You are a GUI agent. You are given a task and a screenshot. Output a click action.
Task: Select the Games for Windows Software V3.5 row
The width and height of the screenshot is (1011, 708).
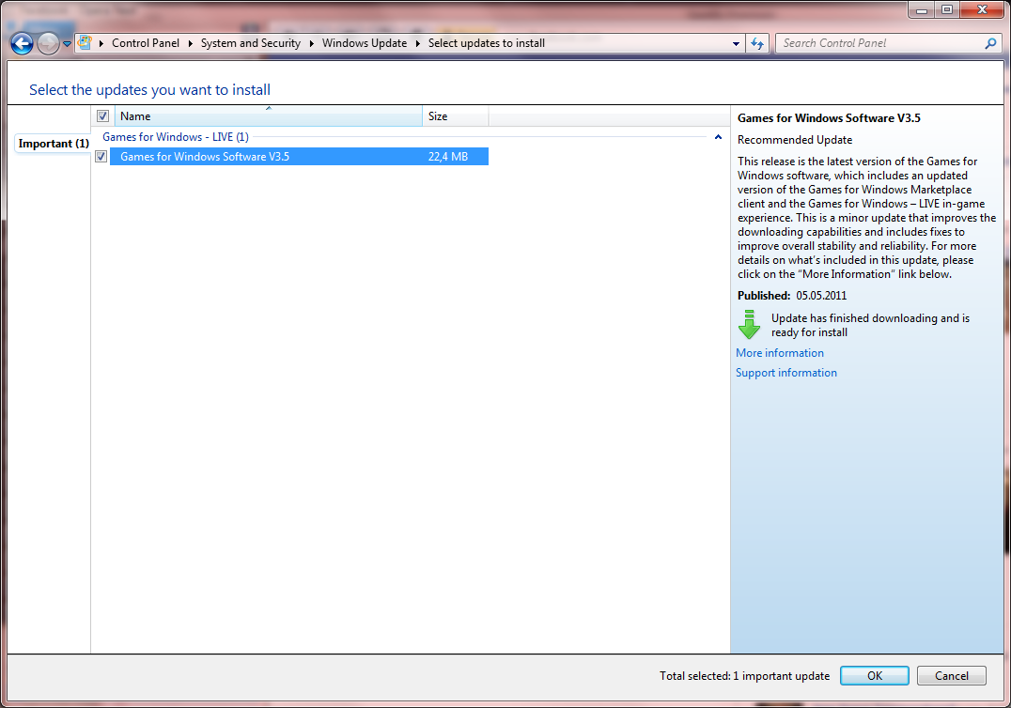pyautogui.click(x=299, y=157)
